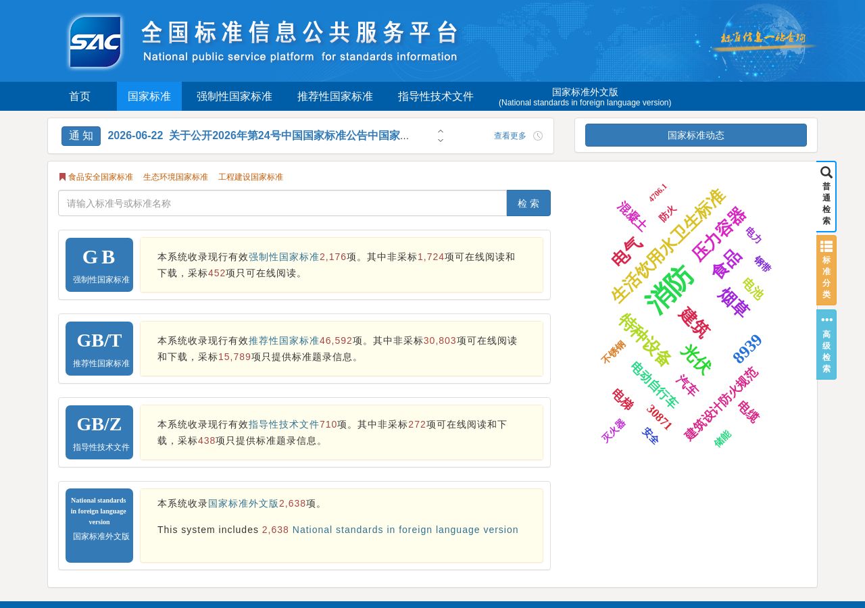The height and width of the screenshot is (608, 865).
Task: Click 指导性技术文件 link in GB/Z description
Action: tap(284, 424)
